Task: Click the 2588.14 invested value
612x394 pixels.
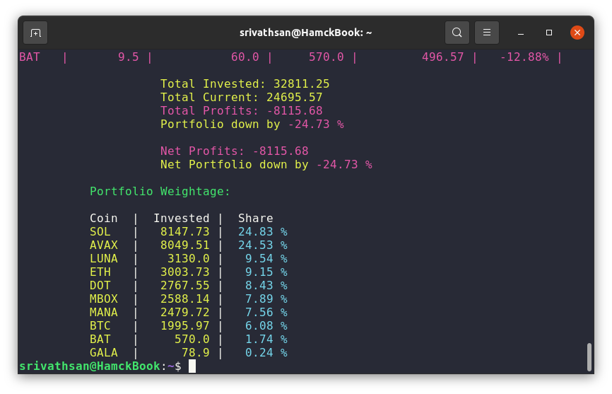Action: pos(184,299)
